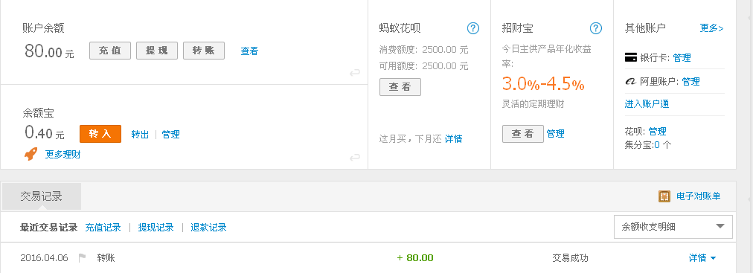Click 查看 button under 蚂蚁花呗
The height and width of the screenshot is (273, 753).
400,87
